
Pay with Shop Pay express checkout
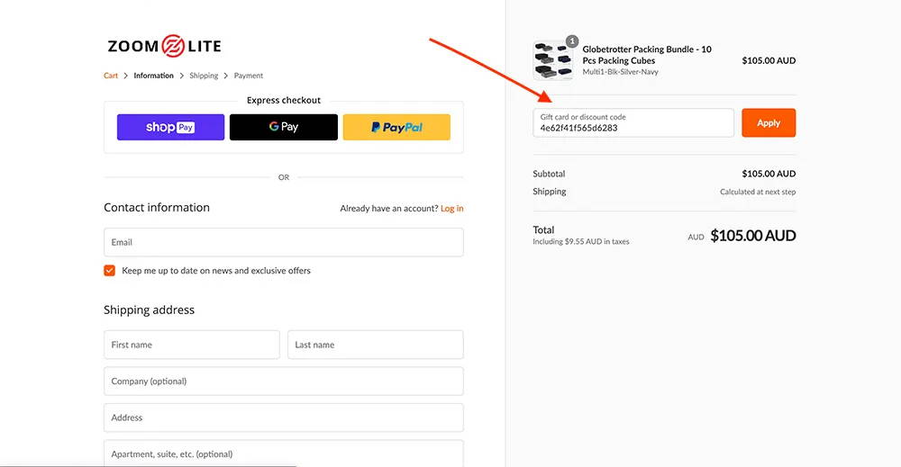click(x=170, y=127)
